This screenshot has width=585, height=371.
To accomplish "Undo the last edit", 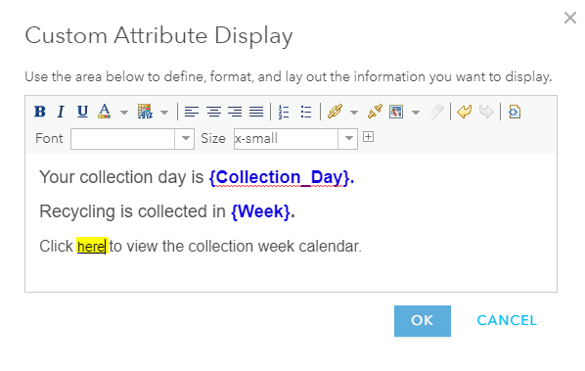I will 464,112.
